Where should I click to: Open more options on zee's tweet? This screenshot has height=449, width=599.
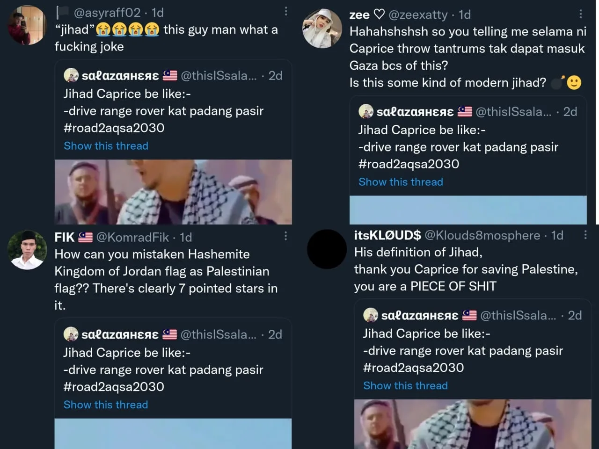click(581, 14)
